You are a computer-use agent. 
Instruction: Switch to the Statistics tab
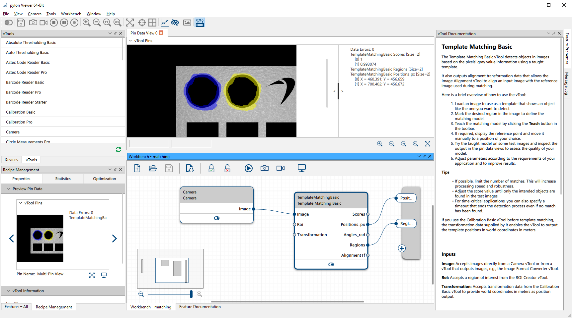click(63, 179)
